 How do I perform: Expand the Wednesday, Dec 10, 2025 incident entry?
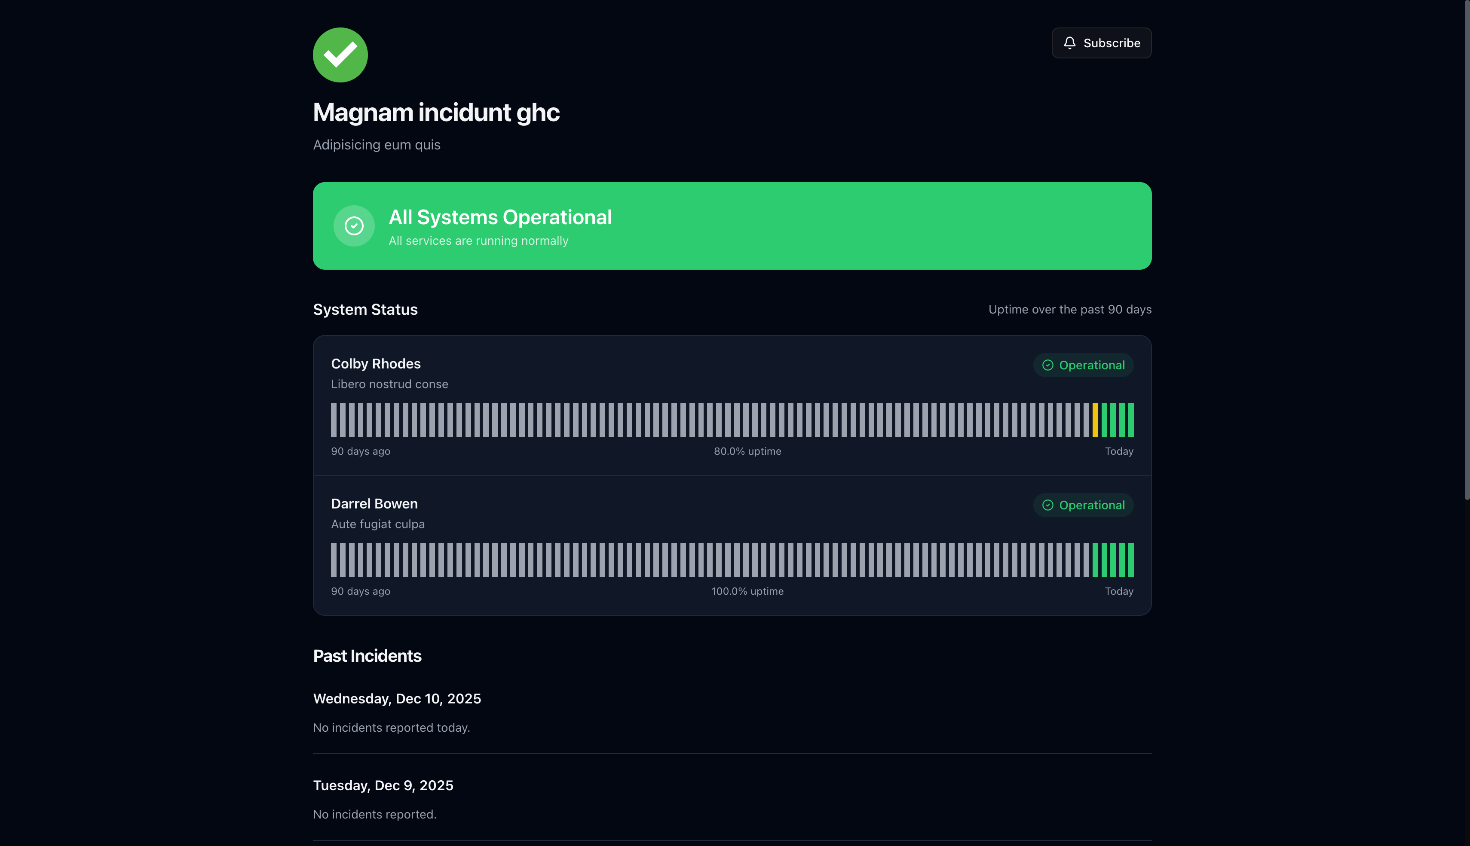pos(397,698)
